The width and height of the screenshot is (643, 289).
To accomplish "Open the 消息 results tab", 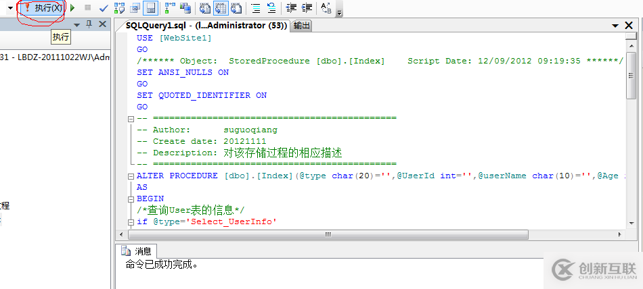I will (137, 251).
